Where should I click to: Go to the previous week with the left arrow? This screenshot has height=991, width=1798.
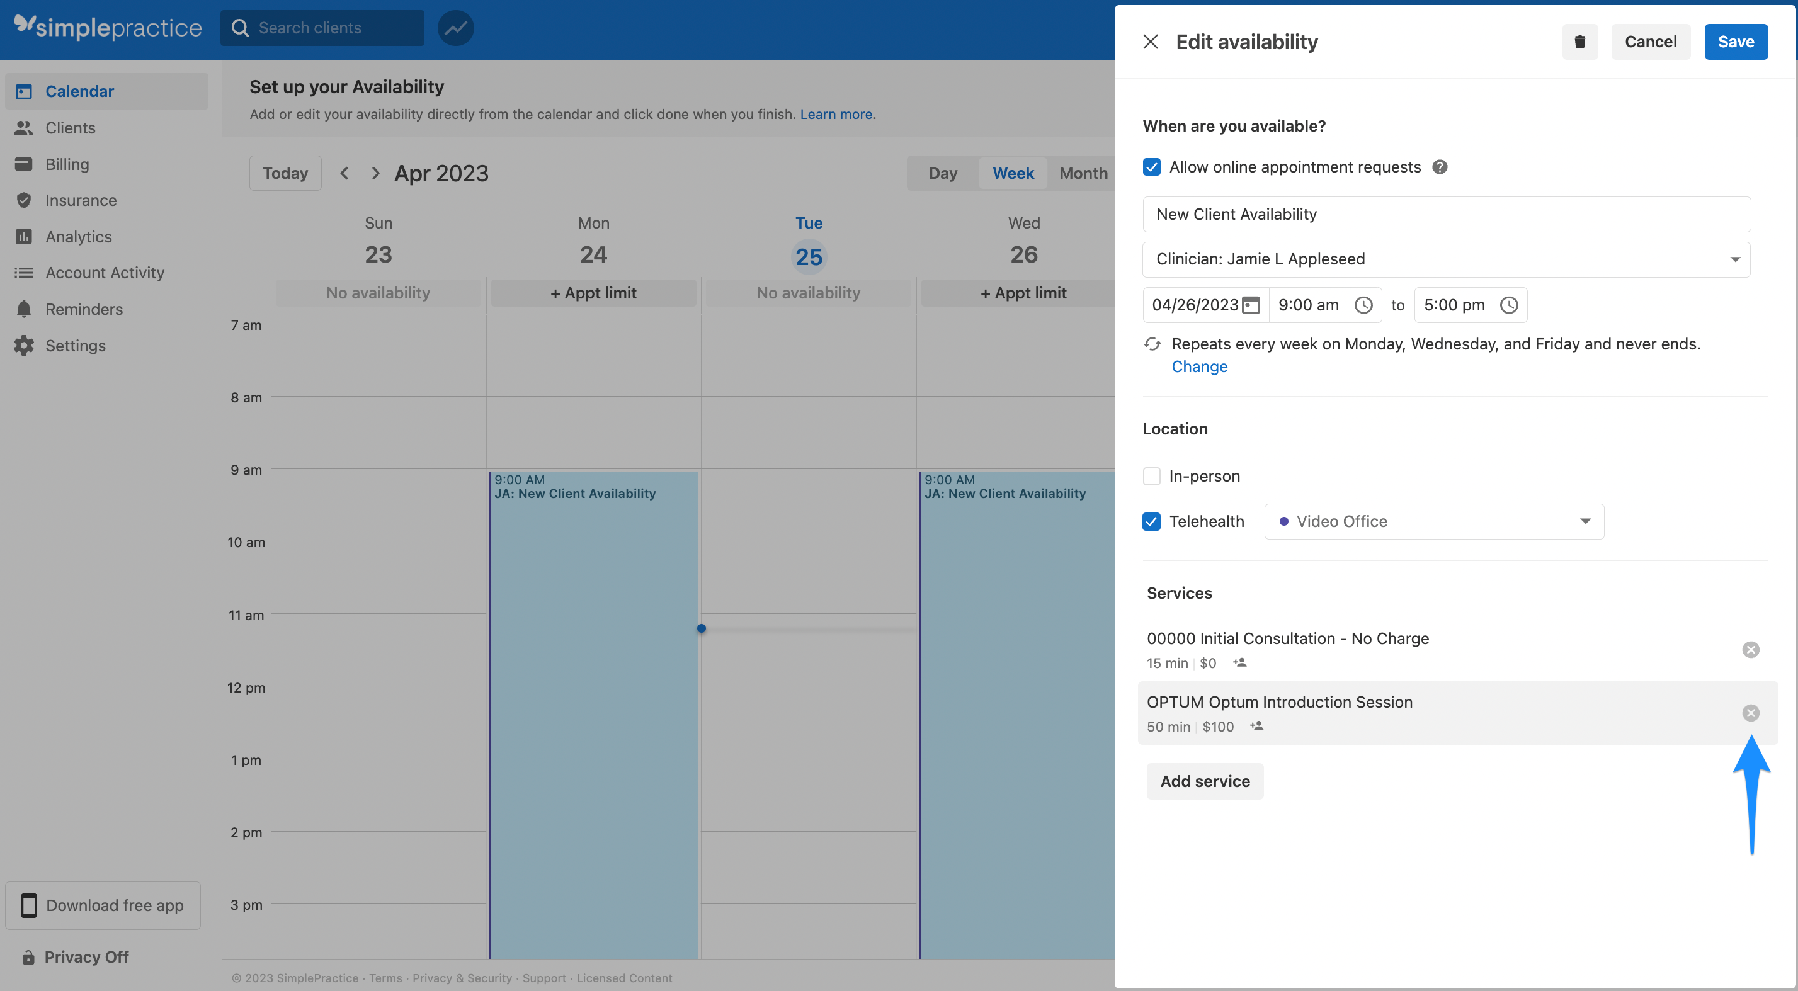point(344,173)
